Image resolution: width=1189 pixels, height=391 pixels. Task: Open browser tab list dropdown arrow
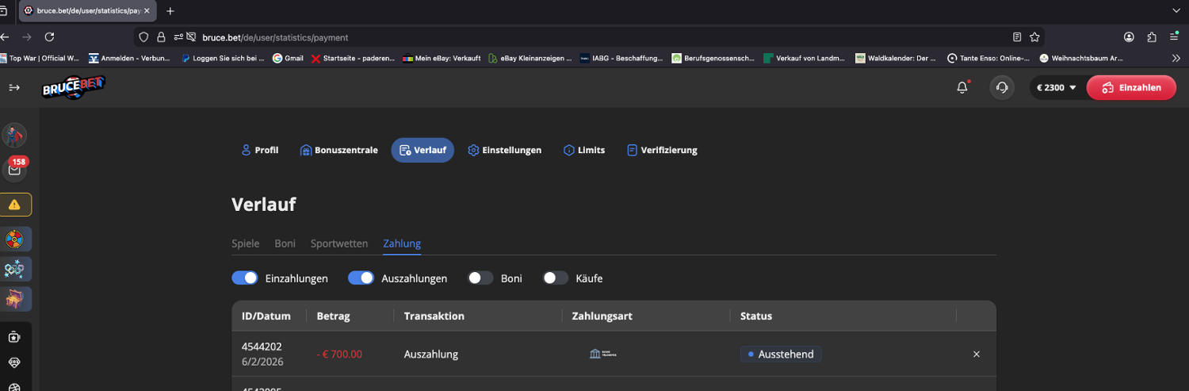[1176, 11]
